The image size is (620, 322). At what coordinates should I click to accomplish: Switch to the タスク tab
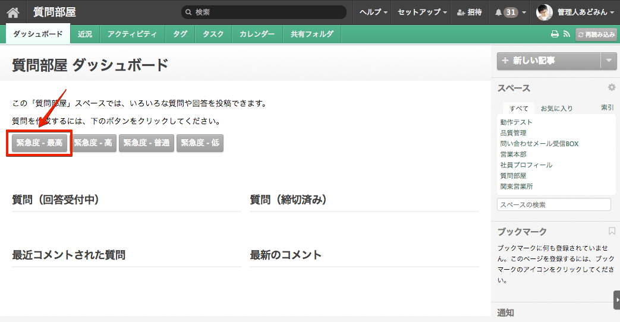pos(213,34)
